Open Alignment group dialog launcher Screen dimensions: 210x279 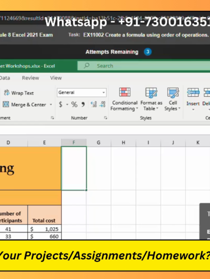tap(52, 118)
